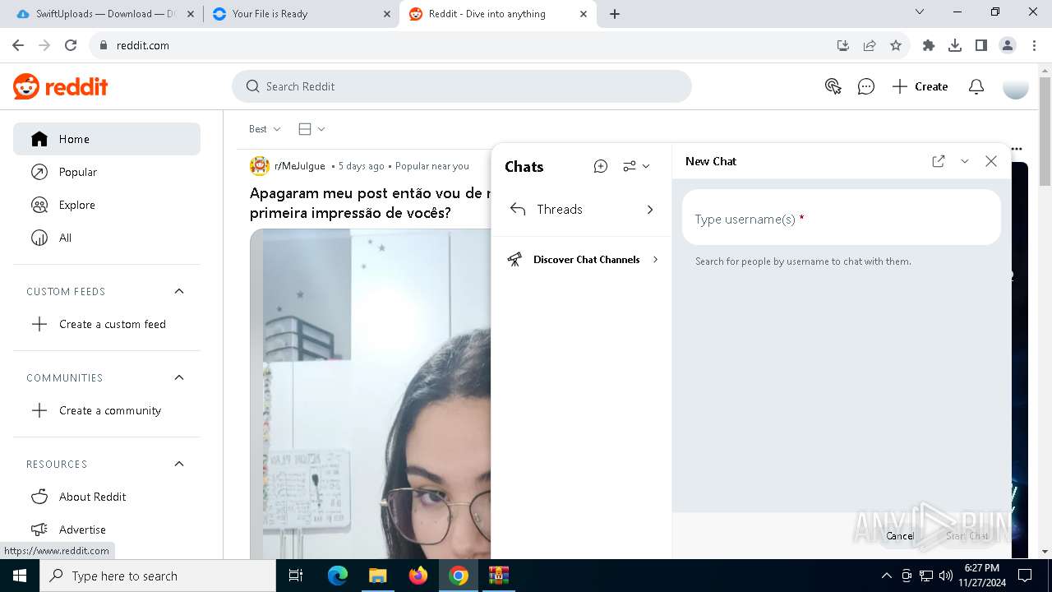Open the post titled Apagaram meu post

(370, 203)
